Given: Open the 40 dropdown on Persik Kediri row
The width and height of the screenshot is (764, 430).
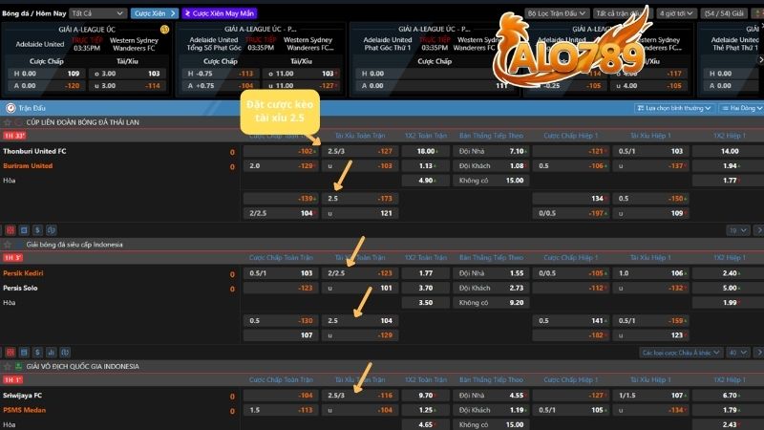Looking at the screenshot, I should [x=737, y=352].
